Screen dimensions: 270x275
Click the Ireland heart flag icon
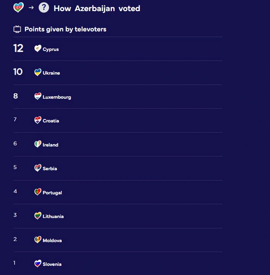click(x=38, y=144)
